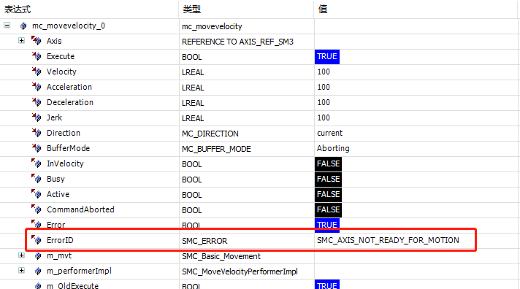Click the BufferMode expression name

[x=69, y=148]
